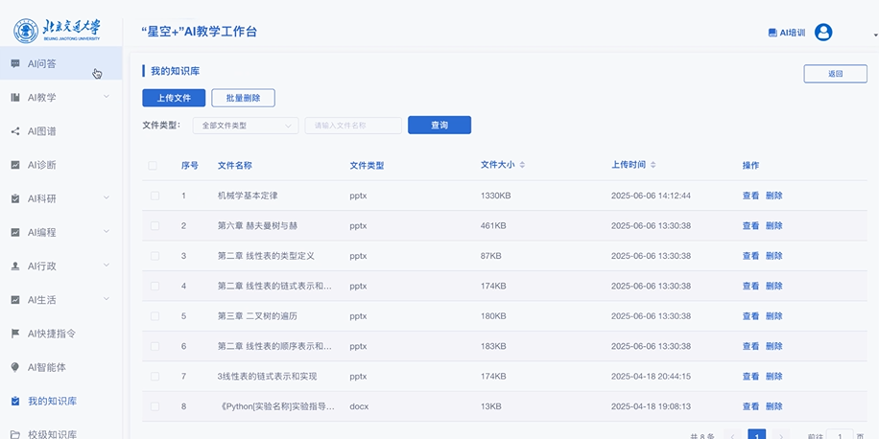The image size is (879, 439).
Task: Click the AI诊断 icon in sidebar
Action: [15, 165]
